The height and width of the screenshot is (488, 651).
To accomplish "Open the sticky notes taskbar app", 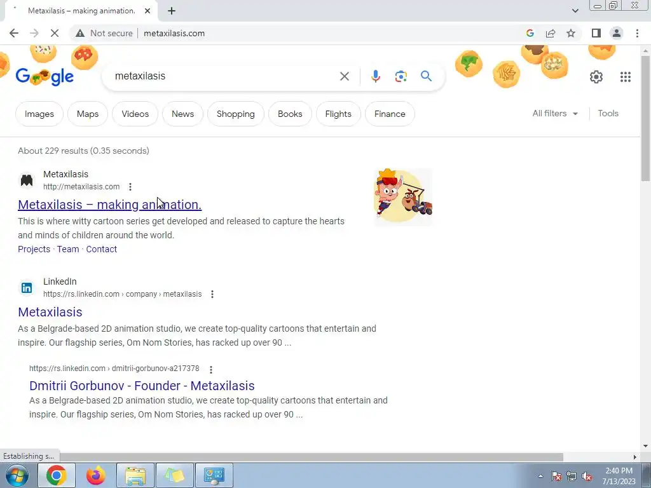I will pos(174,475).
